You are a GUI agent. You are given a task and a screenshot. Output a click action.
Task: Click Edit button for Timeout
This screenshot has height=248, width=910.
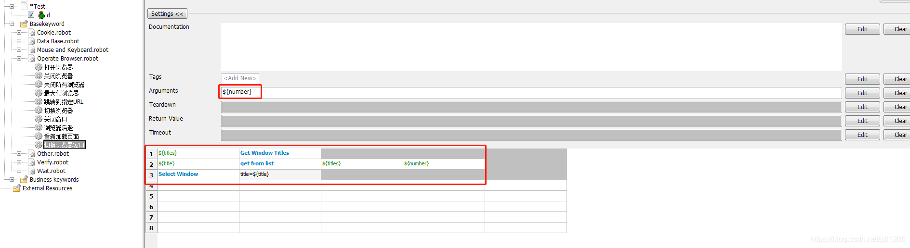coord(862,135)
